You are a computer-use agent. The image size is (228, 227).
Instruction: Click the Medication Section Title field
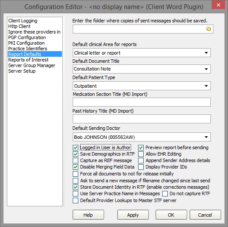click(x=142, y=102)
